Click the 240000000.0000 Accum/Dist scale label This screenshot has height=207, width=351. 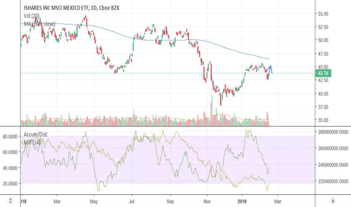point(333,165)
